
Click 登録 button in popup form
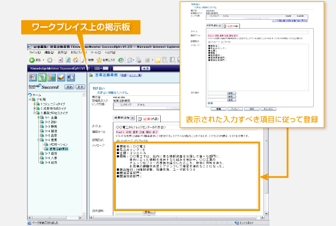tap(218, 109)
